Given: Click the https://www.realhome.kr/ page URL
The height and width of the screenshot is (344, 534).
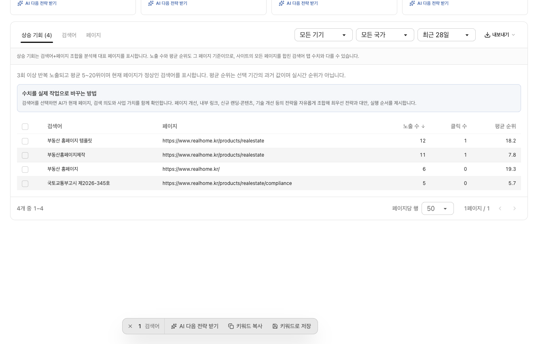Looking at the screenshot, I should coord(191,169).
